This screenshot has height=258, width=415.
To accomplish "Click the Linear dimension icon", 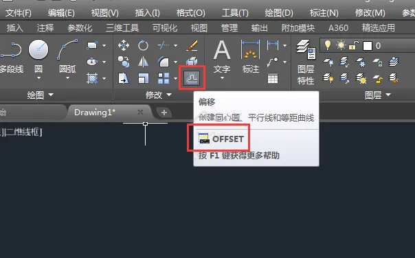I will (273, 45).
